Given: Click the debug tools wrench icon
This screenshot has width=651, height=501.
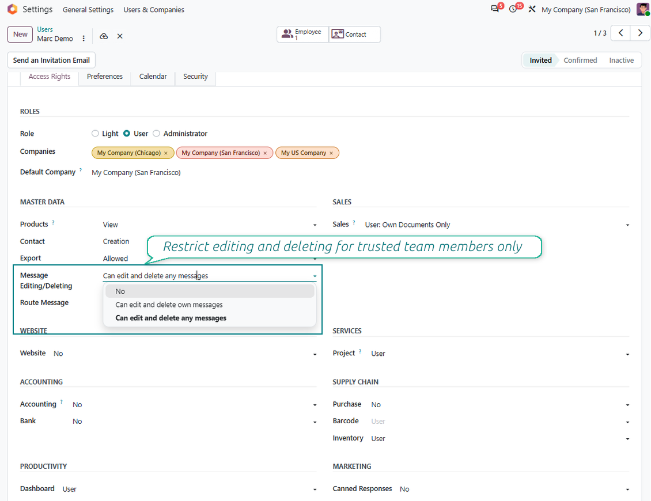Looking at the screenshot, I should [532, 9].
